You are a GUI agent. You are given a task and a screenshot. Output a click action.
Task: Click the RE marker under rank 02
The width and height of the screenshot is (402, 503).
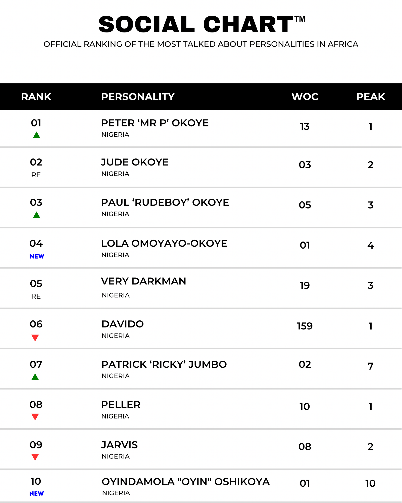pos(36,175)
